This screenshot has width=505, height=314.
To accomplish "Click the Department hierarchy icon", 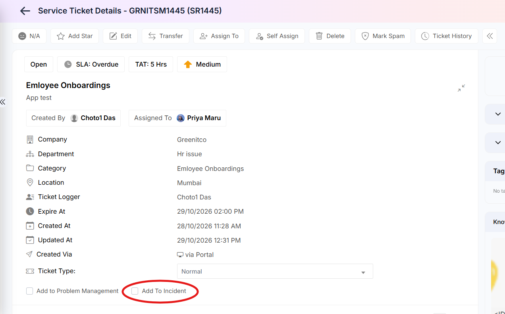I will tap(30, 154).
